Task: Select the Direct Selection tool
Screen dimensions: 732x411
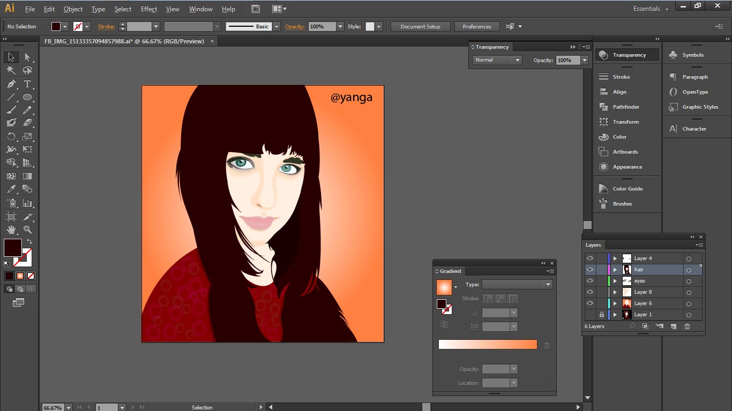Action: coord(27,57)
